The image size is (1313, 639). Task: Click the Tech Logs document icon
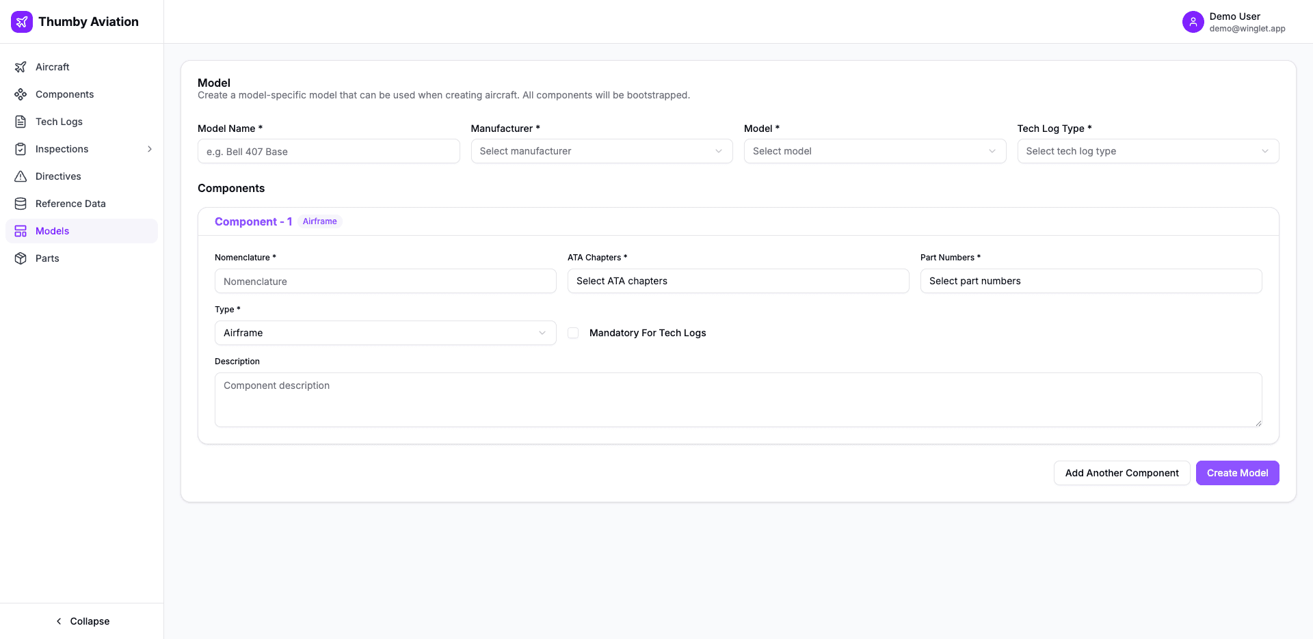click(21, 122)
